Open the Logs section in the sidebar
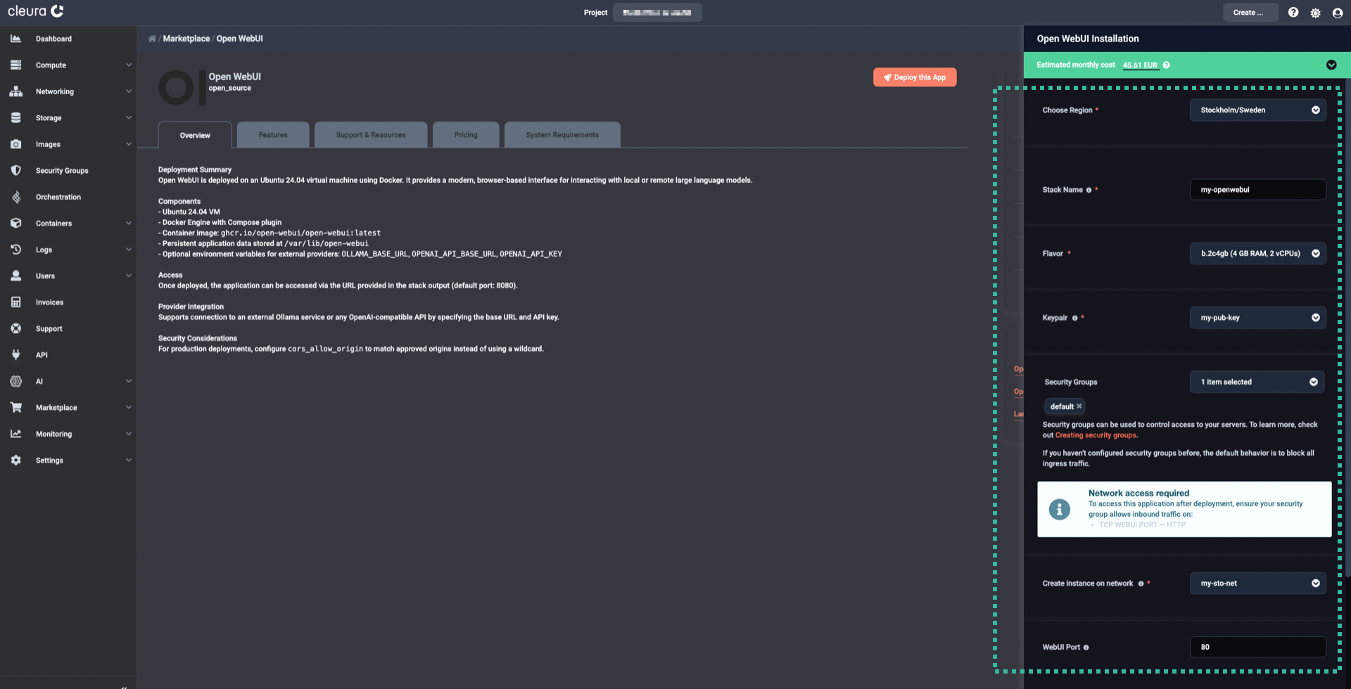1351x689 pixels. (x=44, y=250)
